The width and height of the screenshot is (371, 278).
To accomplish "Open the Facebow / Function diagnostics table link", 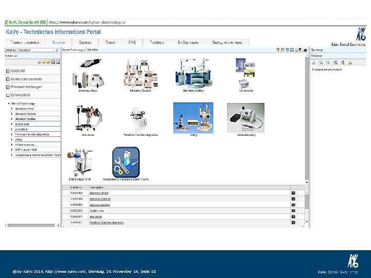I will click(x=107, y=223).
